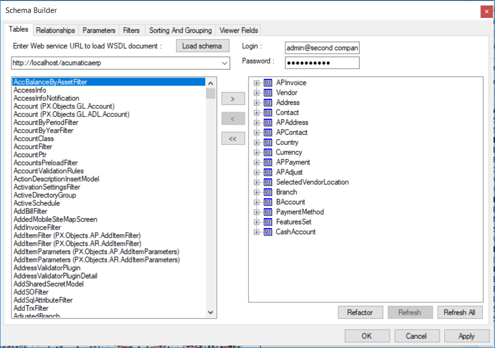Select AddressValidatorPlugin in the table list
495x348 pixels.
click(109, 268)
